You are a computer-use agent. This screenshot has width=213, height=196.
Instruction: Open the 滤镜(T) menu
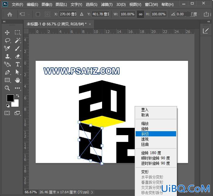pos(107,5)
